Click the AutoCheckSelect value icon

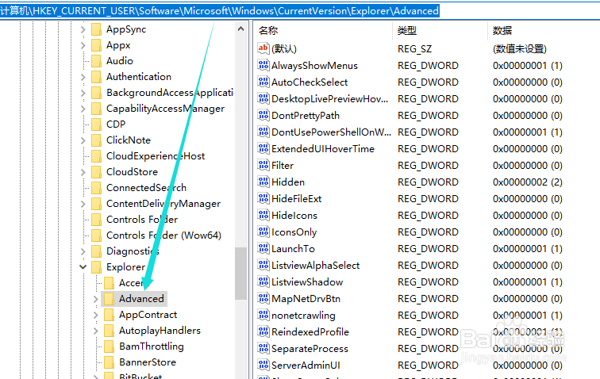[x=263, y=82]
